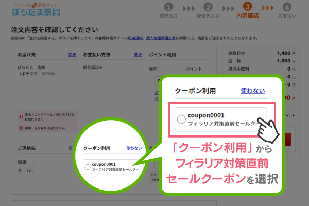This screenshot has height=206, width=309.
Task: Select coupon0001 radio in the circular highlight
Action: tap(88, 167)
